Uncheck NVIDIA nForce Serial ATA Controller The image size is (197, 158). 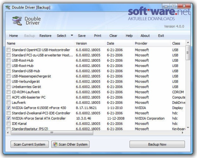click(9, 118)
